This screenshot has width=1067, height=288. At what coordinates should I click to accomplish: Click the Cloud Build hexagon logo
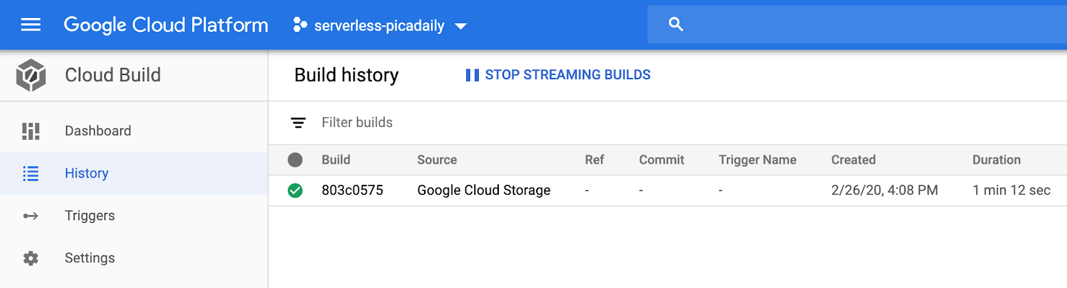(x=31, y=74)
